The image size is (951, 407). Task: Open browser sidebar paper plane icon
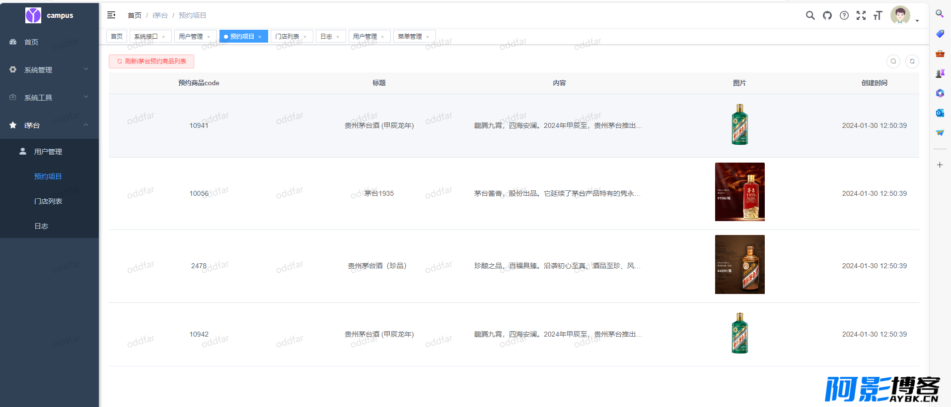click(x=940, y=133)
